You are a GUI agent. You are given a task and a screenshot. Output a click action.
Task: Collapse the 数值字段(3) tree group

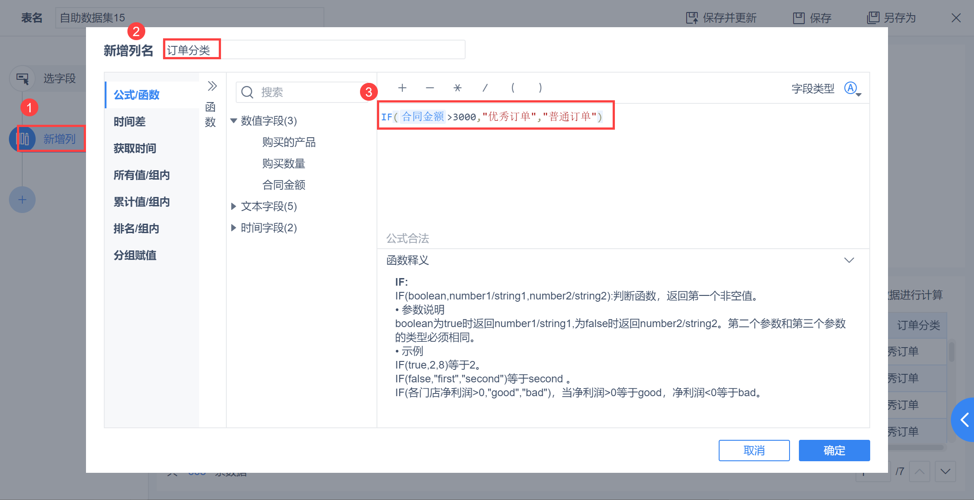pyautogui.click(x=233, y=121)
